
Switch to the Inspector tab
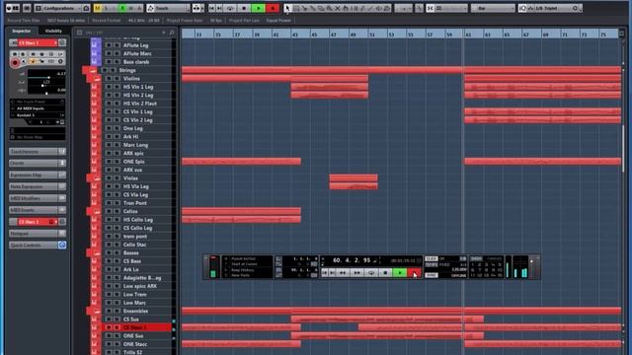[22, 31]
